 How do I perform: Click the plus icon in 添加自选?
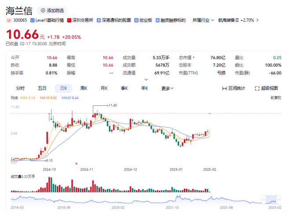point(43,11)
